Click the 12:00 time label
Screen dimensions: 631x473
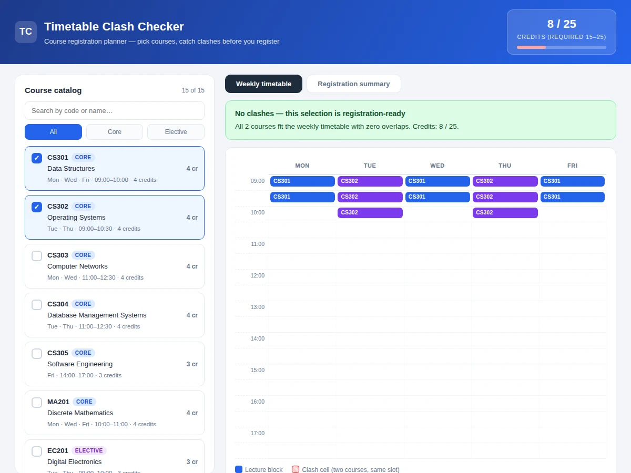tap(258, 276)
